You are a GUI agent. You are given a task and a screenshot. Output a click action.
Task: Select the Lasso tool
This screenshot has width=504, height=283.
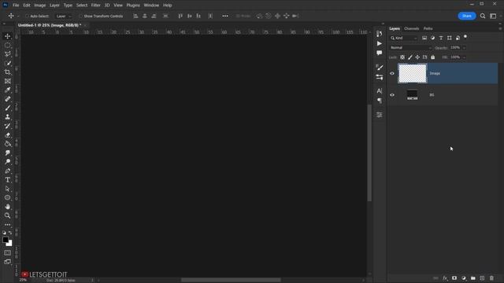(7, 54)
